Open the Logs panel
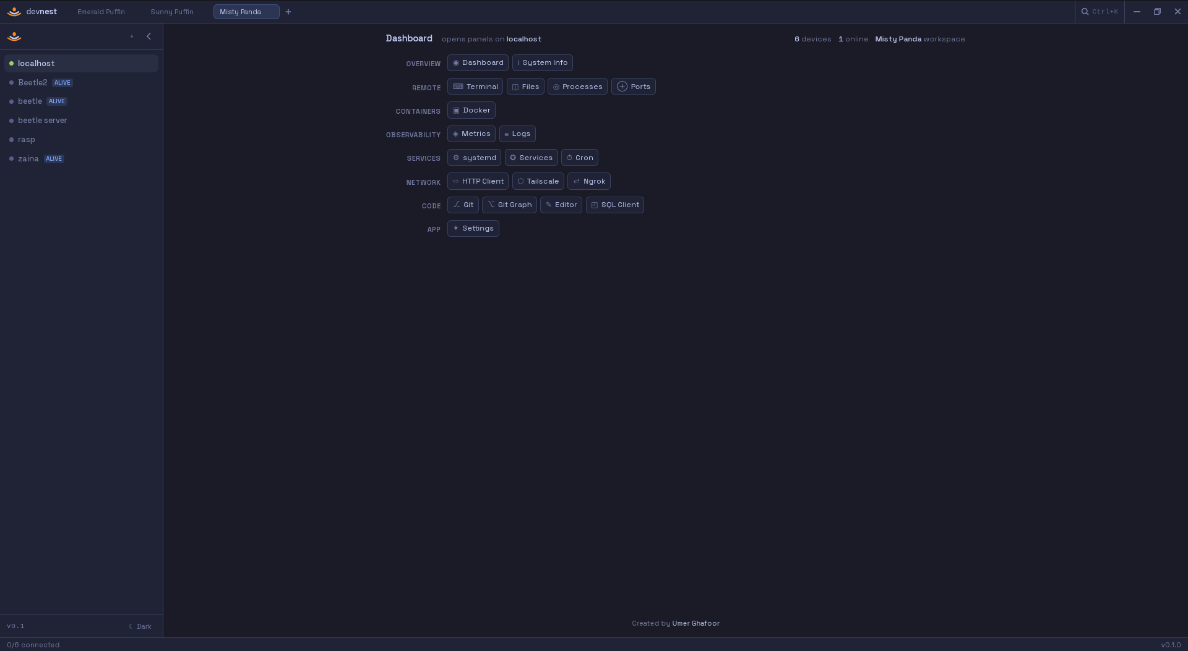This screenshot has height=651, width=1188. coord(517,134)
